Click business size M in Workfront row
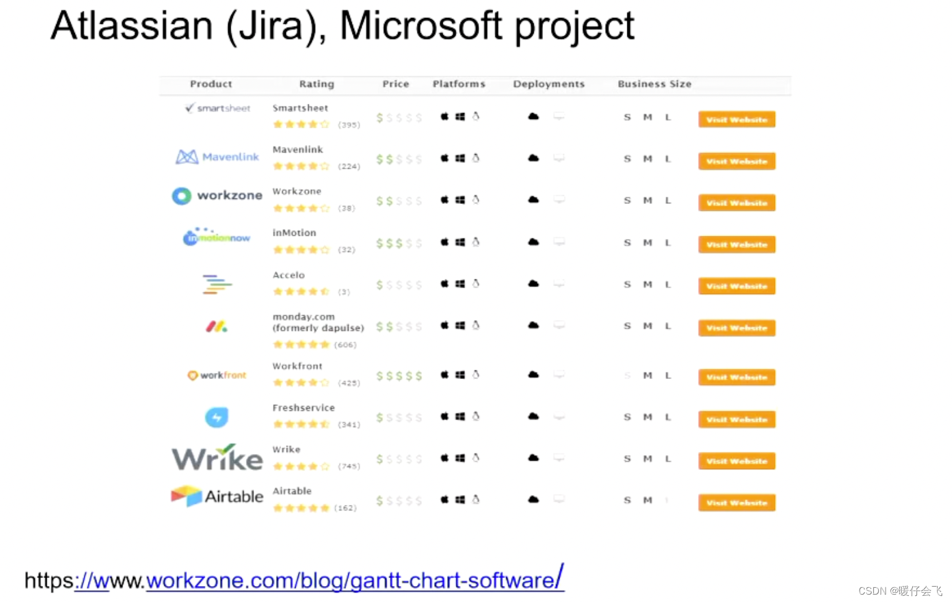The image size is (952, 602). [648, 375]
